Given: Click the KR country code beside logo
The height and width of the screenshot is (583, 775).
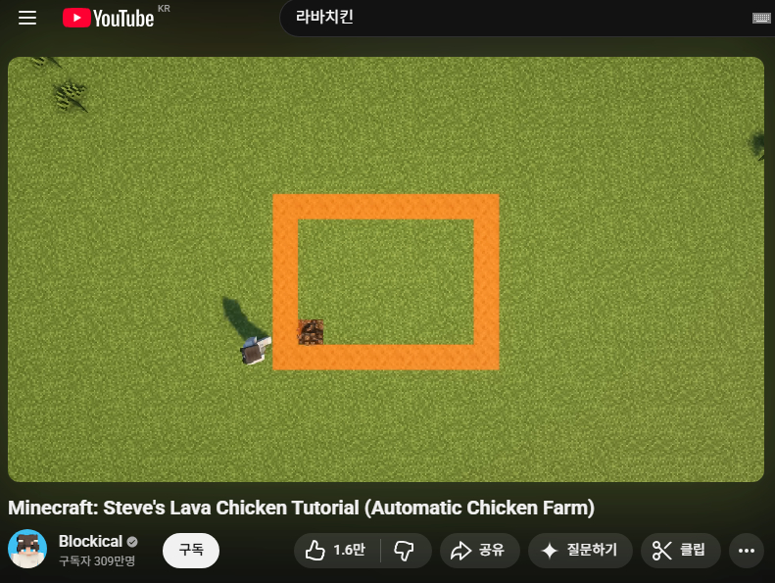Looking at the screenshot, I should [164, 8].
